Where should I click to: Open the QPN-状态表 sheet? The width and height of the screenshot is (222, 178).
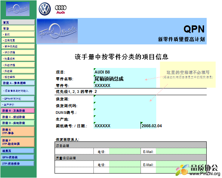pos(18,157)
